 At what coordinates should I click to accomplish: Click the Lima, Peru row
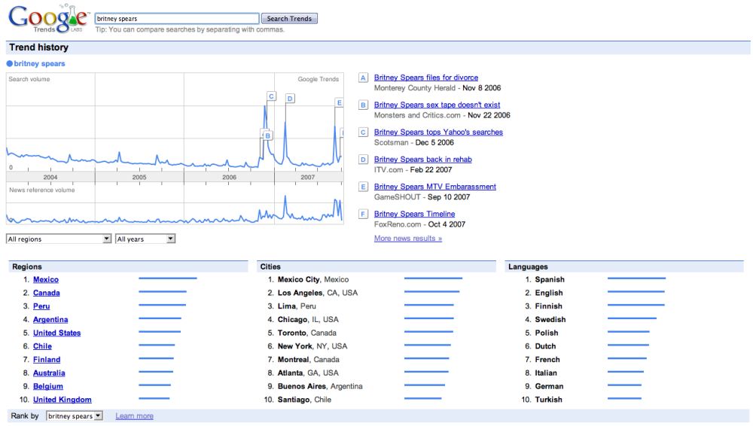pyautogui.click(x=297, y=306)
